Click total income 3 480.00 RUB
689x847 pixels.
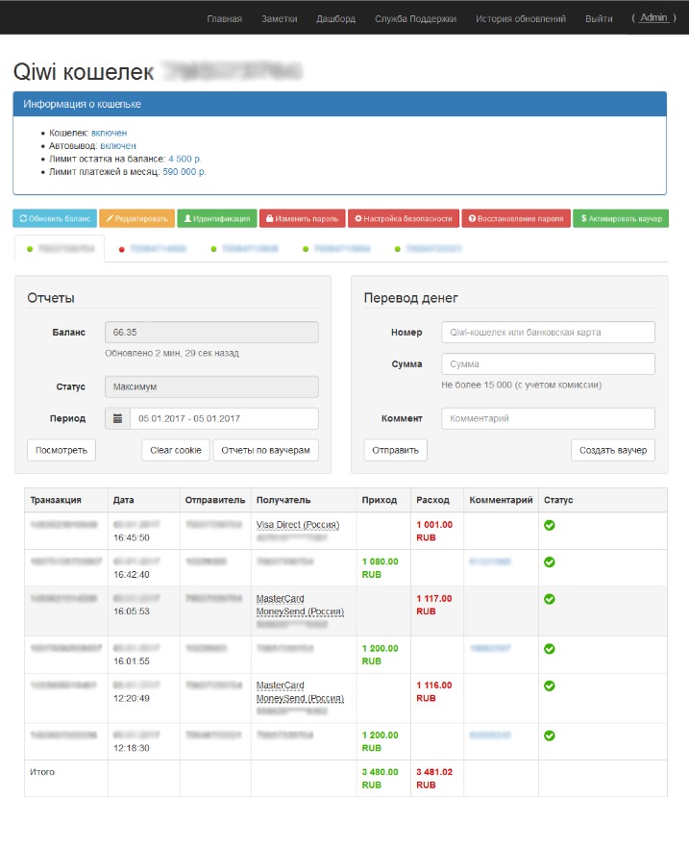click(x=380, y=779)
